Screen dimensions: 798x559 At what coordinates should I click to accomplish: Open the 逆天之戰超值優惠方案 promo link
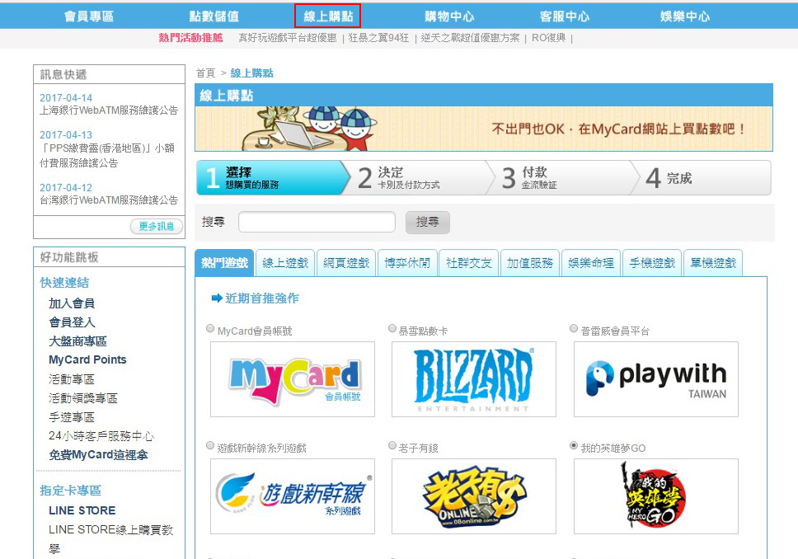point(470,38)
